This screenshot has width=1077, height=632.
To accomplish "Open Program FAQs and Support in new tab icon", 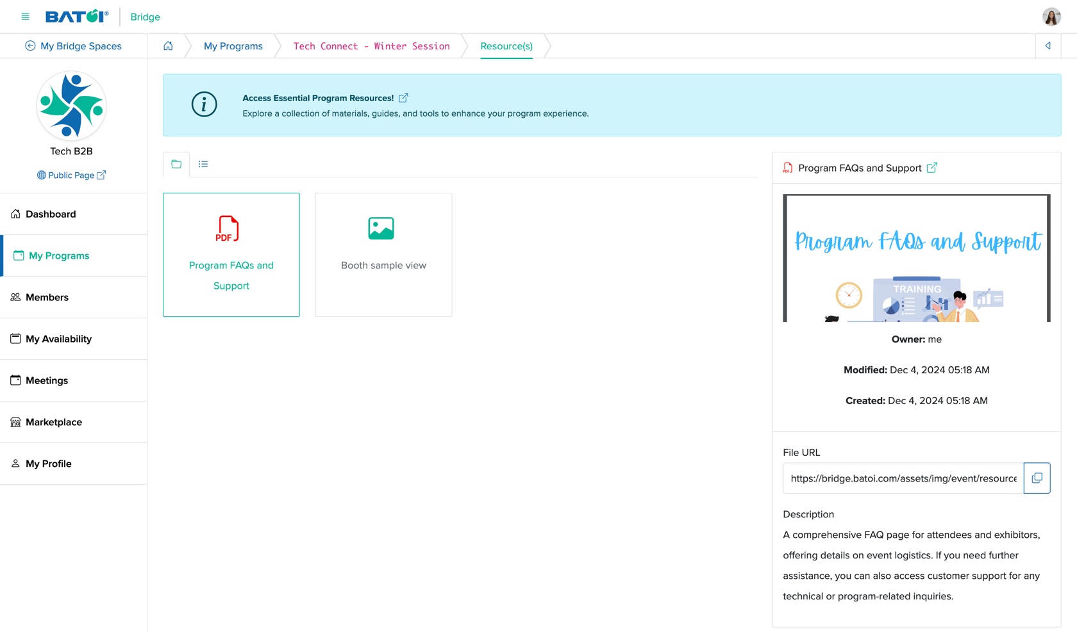I will (x=932, y=168).
